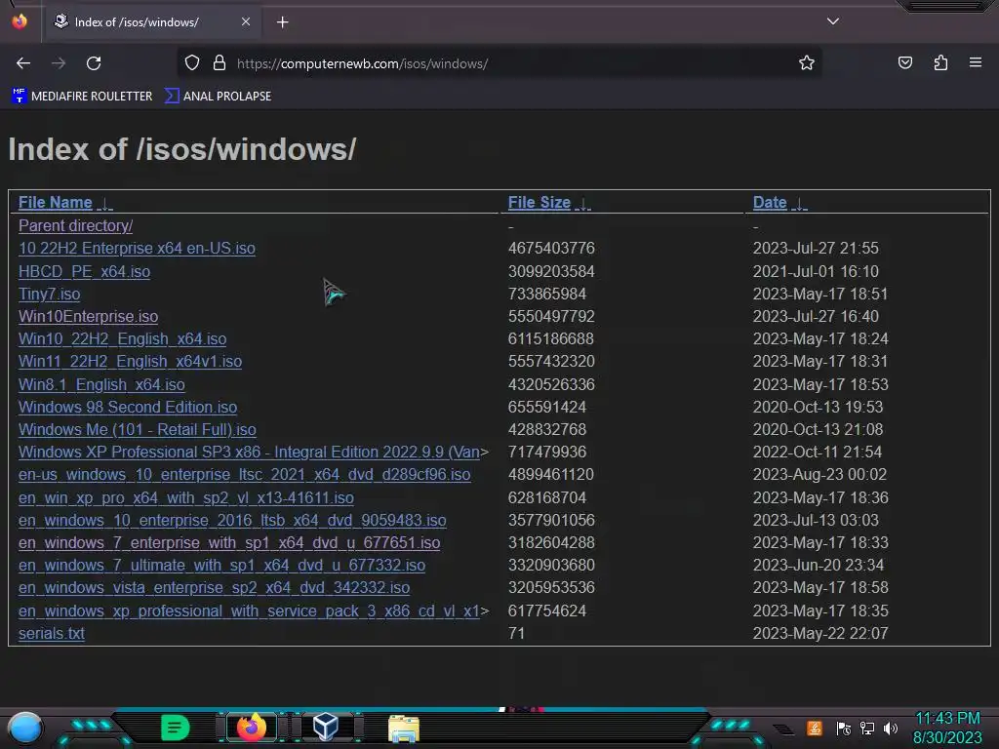The width and height of the screenshot is (999, 749).
Task: Open the Parent directory link
Action: pyautogui.click(x=76, y=226)
